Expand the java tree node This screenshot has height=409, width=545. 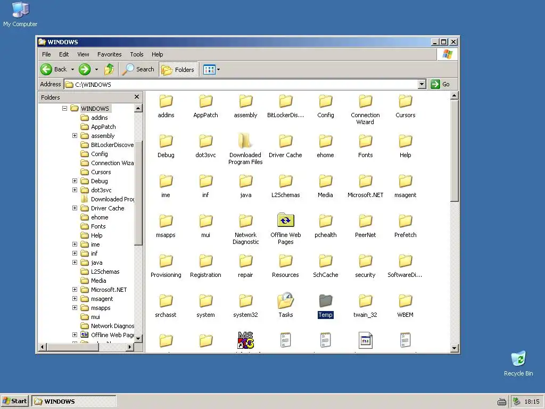75,262
